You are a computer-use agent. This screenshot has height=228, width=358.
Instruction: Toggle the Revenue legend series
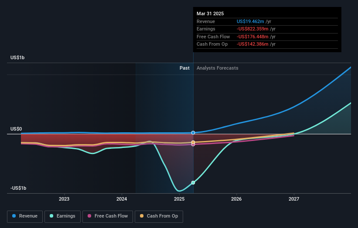[25, 216]
